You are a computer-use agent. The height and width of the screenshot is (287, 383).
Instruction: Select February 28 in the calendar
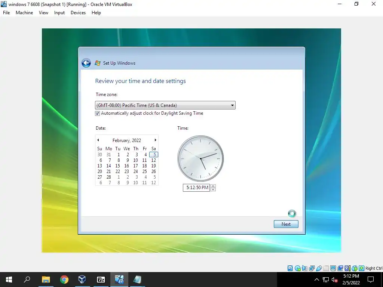pos(109,177)
